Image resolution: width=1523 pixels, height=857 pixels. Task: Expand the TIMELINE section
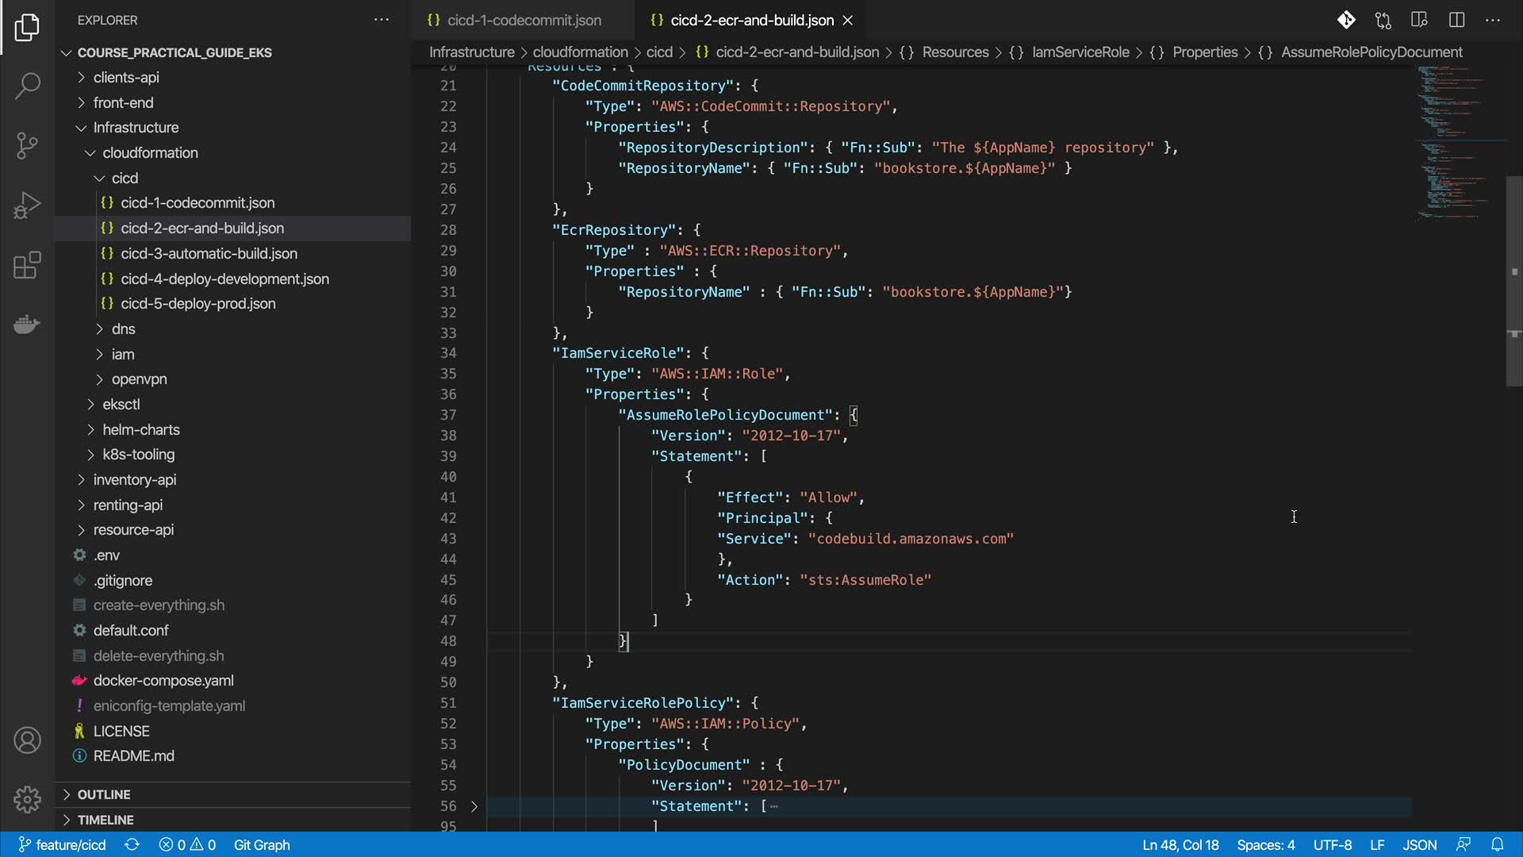point(105,820)
